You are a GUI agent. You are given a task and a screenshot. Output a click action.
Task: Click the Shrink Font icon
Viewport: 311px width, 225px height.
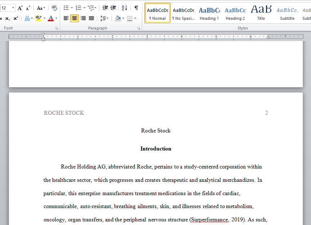tap(28, 8)
